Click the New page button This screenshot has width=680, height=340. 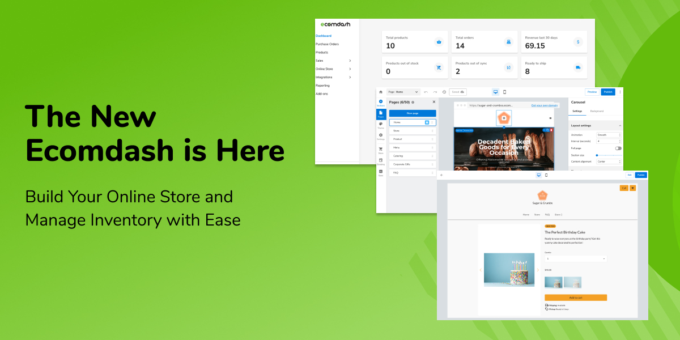[x=413, y=113]
